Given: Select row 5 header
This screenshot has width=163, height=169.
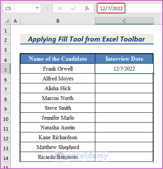Looking at the screenshot, I should [5, 69].
